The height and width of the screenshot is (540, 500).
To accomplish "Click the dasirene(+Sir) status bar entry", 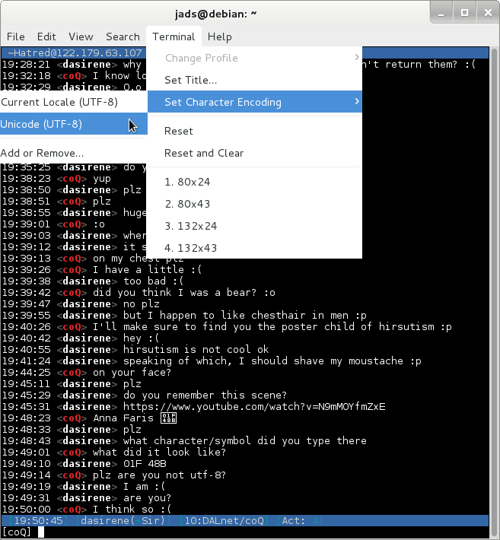I will click(123, 520).
